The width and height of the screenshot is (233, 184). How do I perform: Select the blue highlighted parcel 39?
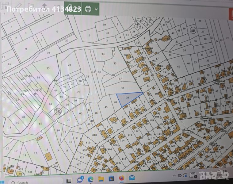click(x=128, y=98)
